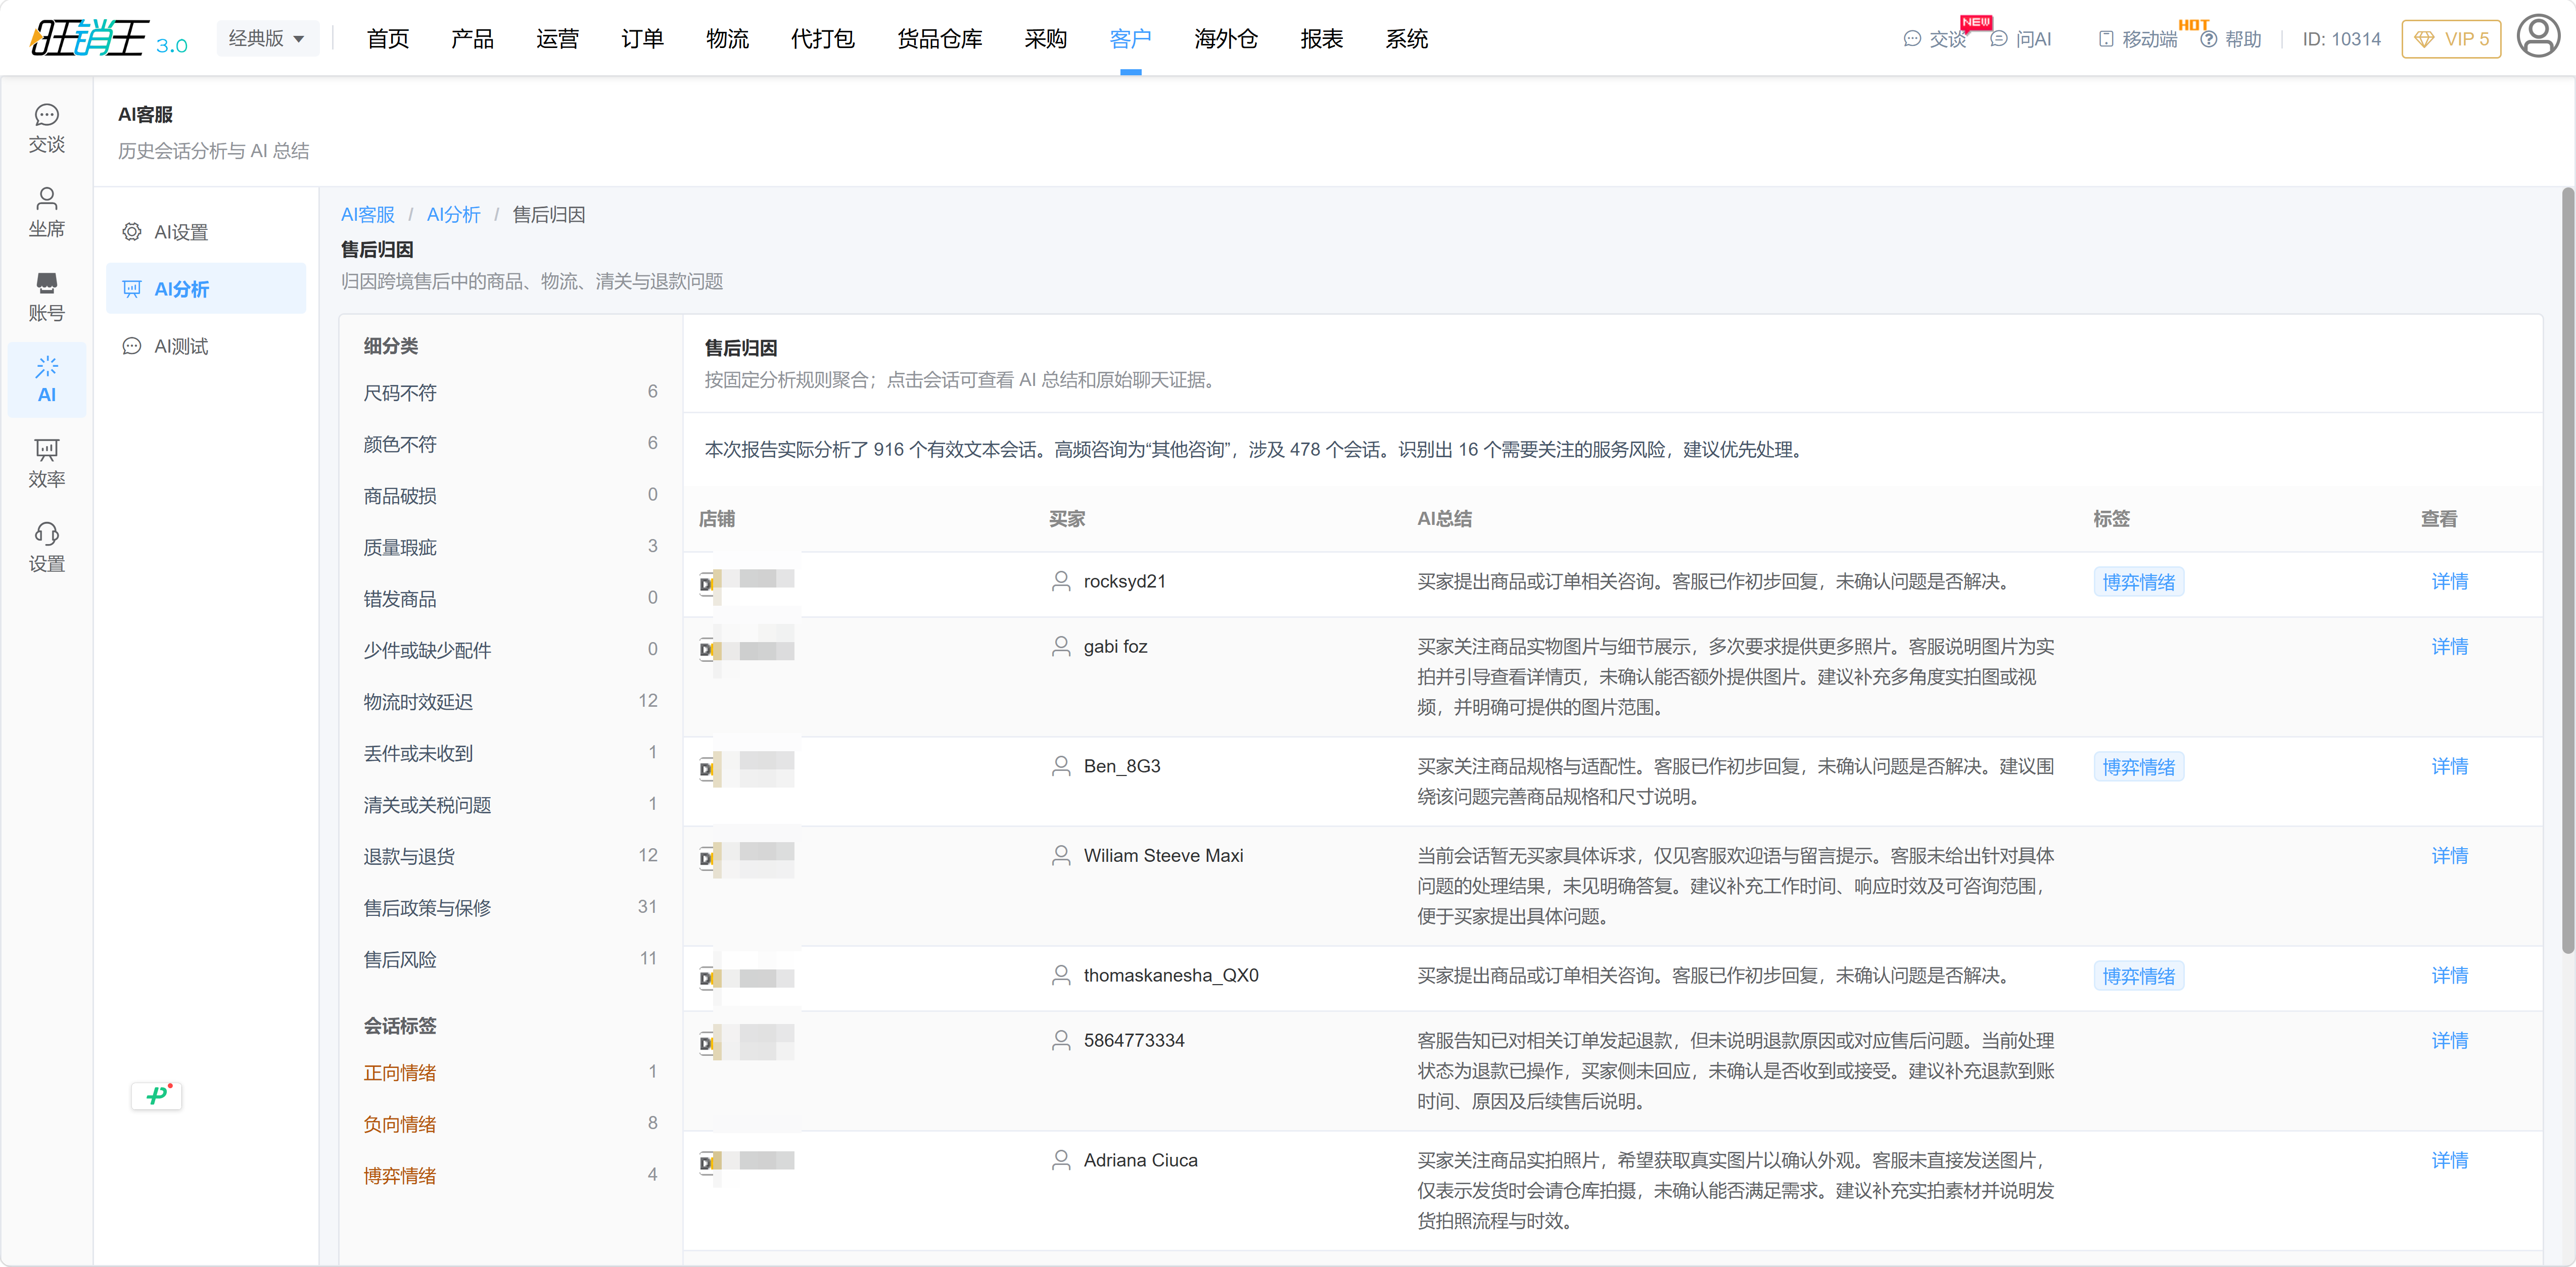The height and width of the screenshot is (1267, 2576).
Task: Click 博弈情绪 tag on thomaskanesha_QX0 row
Action: [2138, 975]
